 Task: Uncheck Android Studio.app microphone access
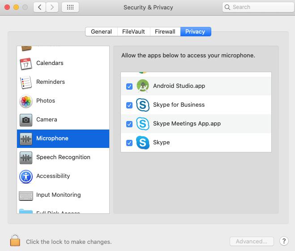coord(129,87)
